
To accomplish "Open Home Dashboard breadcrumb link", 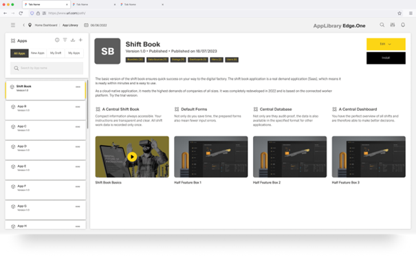I will 46,25.
